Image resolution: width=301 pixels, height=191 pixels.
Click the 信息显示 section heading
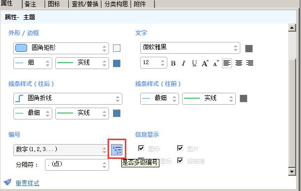(147, 135)
